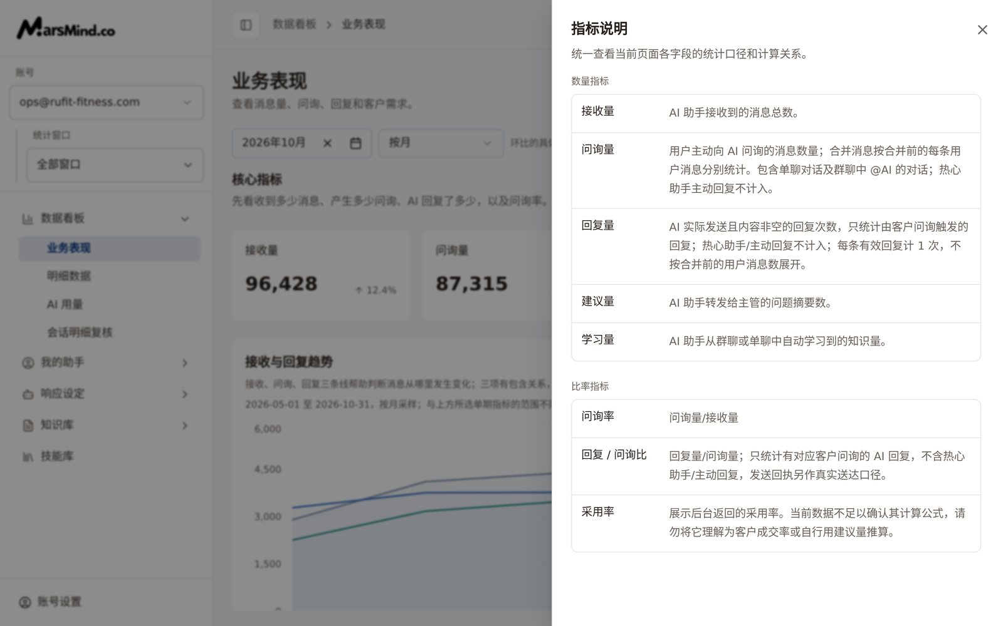Viewport: 1003px width, 626px height.
Task: Click the 业务表现 breadcrumb
Action: click(363, 24)
